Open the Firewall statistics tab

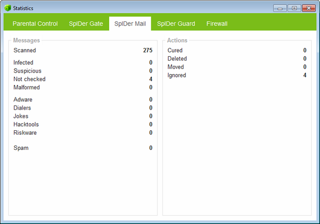[217, 23]
